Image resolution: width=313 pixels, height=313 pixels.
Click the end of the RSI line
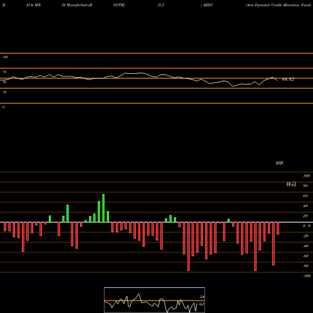point(277,80)
